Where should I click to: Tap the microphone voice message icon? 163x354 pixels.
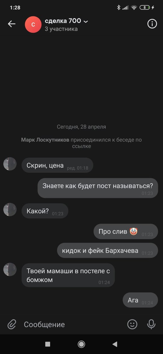(x=151, y=324)
